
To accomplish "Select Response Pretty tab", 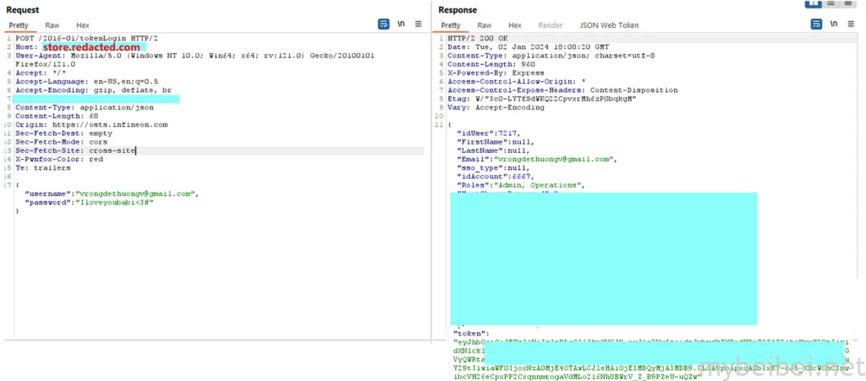I will [451, 25].
